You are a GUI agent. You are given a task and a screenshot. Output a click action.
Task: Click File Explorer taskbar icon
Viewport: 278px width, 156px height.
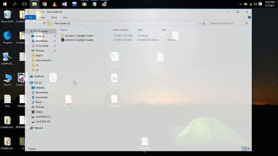click(34, 4)
